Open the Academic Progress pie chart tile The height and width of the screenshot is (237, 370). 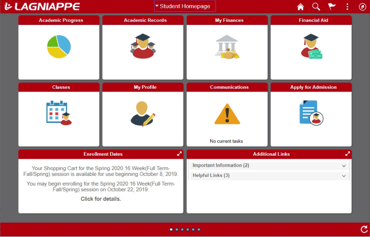coord(59,47)
